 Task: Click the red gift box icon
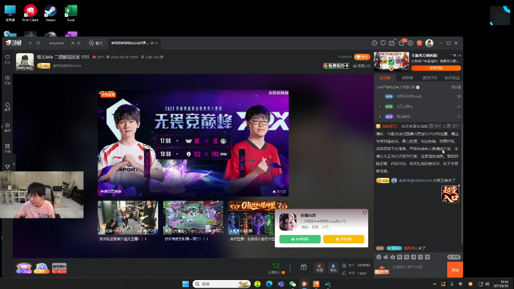coord(420,43)
